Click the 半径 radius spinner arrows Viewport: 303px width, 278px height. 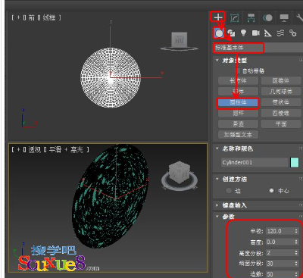(x=296, y=231)
